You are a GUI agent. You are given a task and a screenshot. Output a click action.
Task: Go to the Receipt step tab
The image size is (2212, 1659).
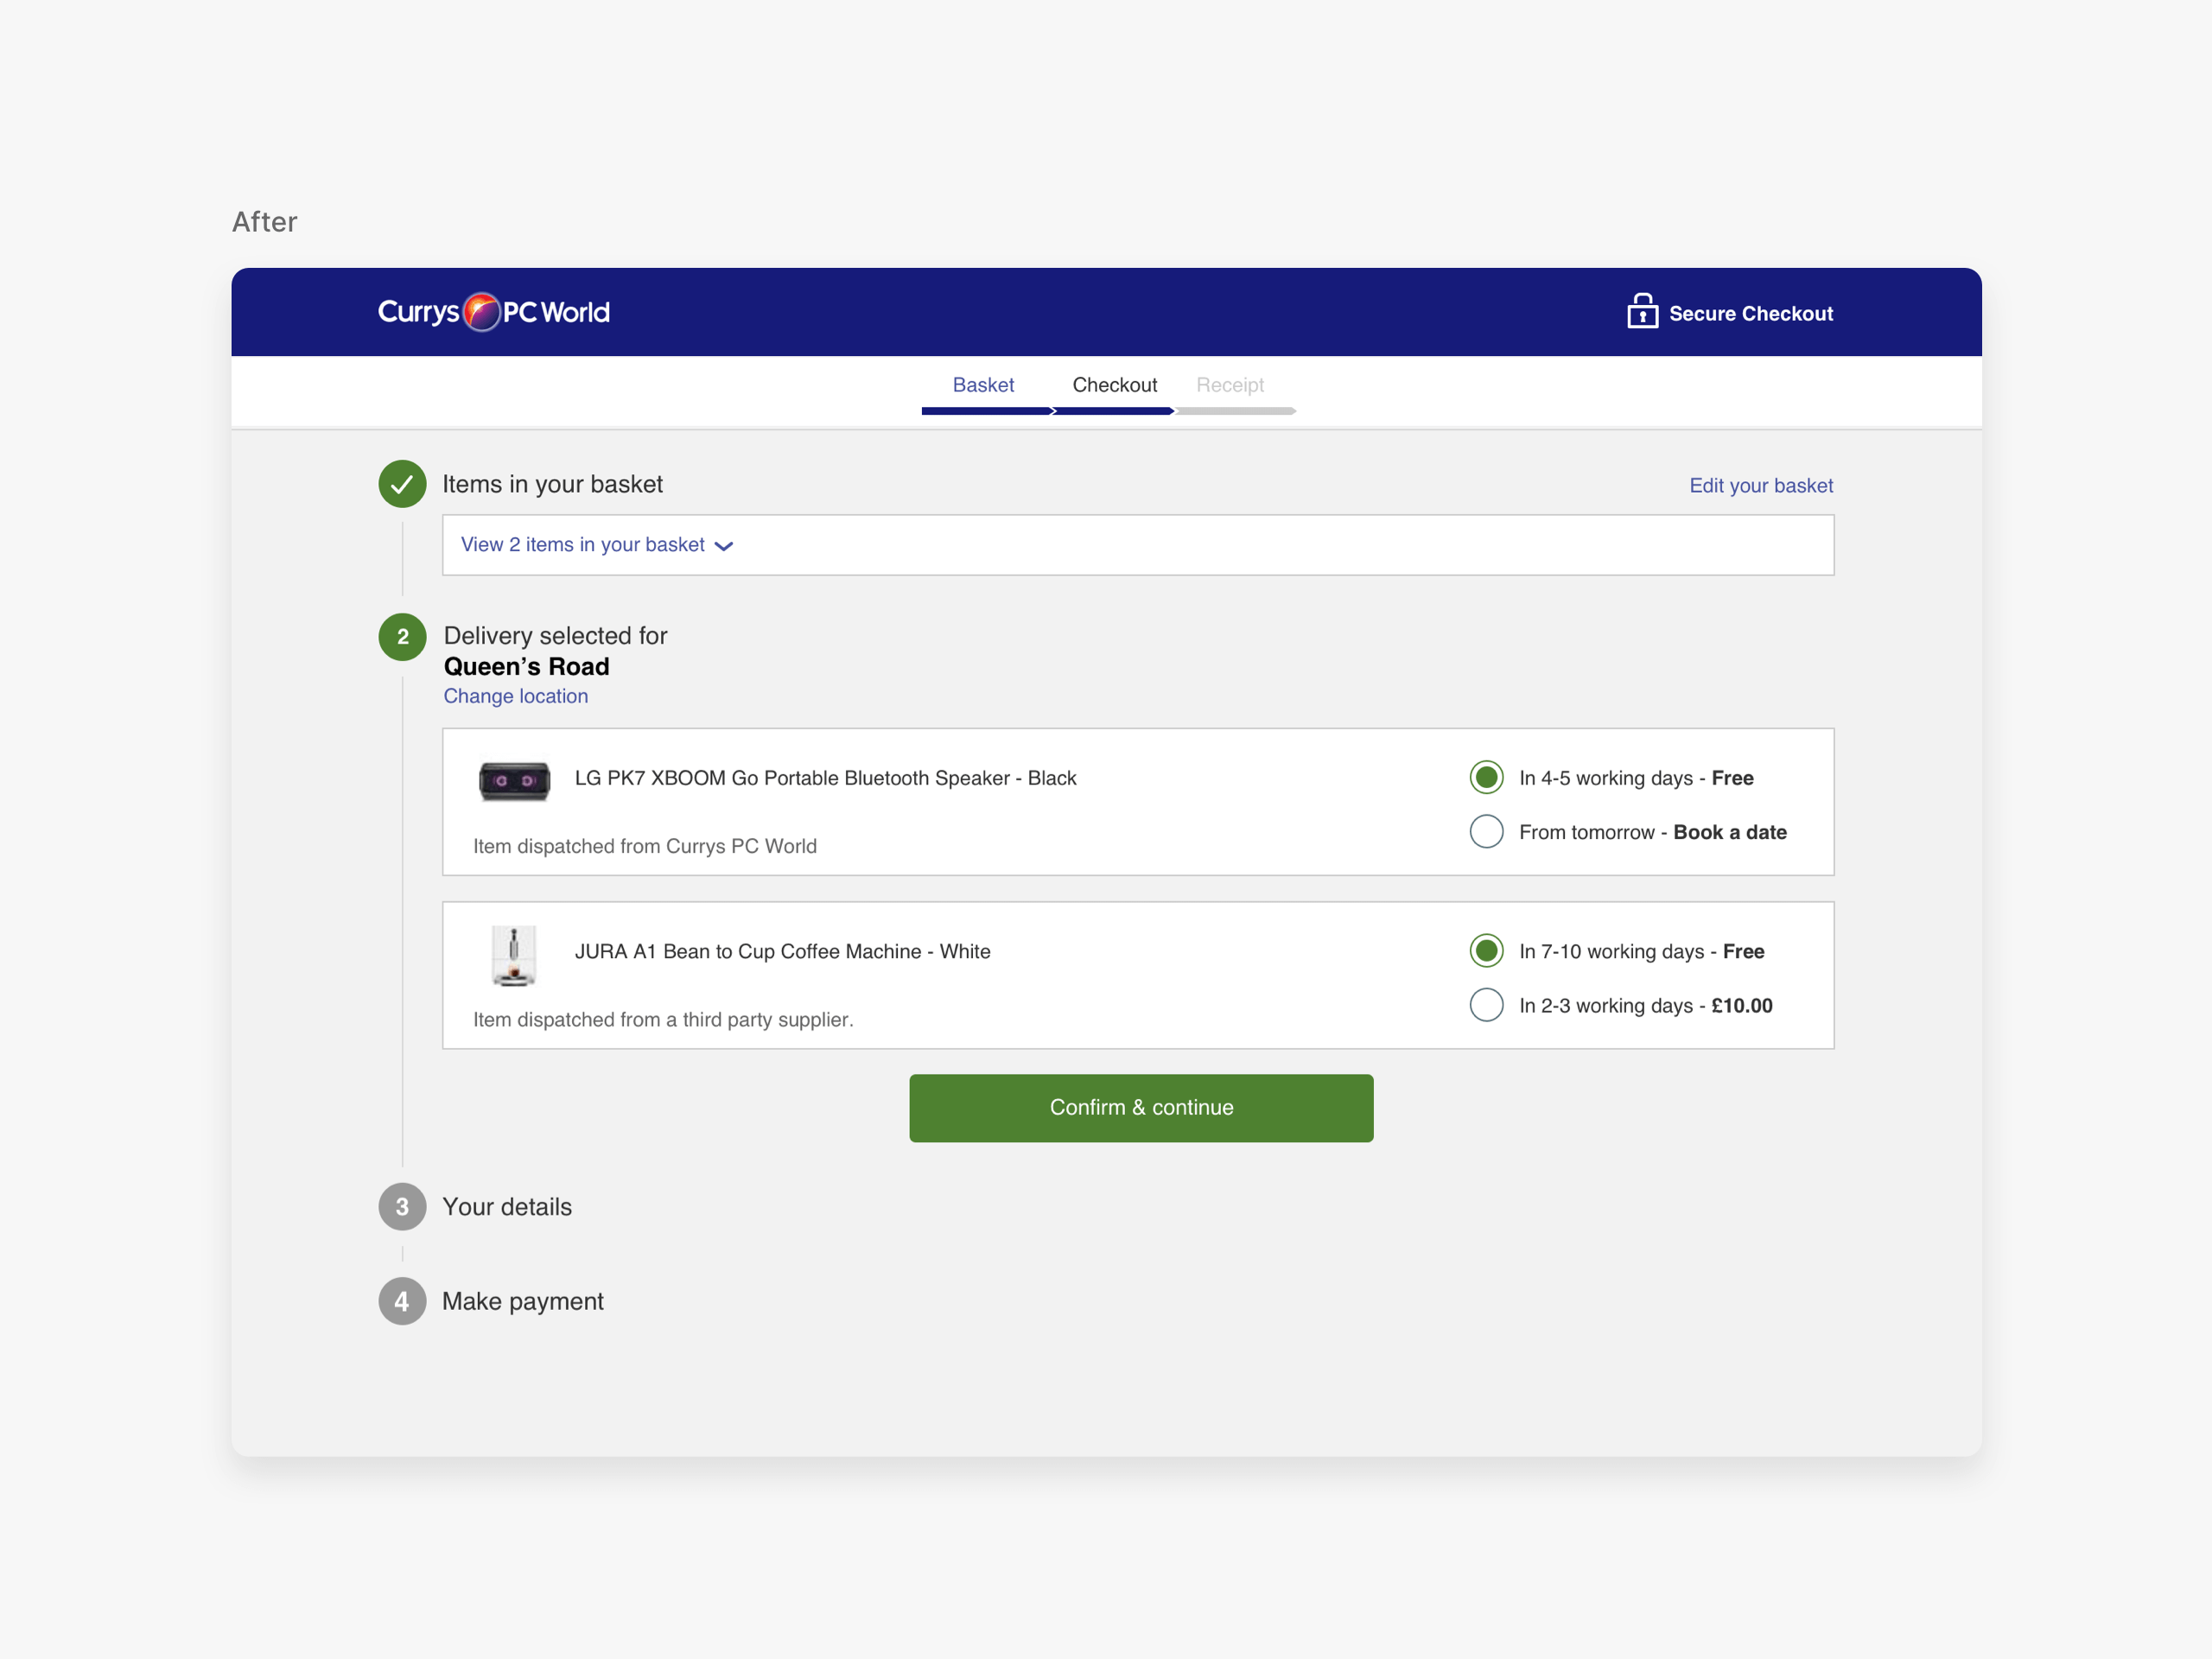pos(1230,385)
